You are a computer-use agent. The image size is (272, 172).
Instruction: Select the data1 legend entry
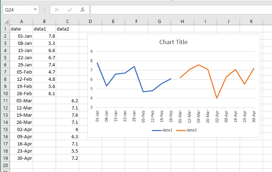point(162,130)
